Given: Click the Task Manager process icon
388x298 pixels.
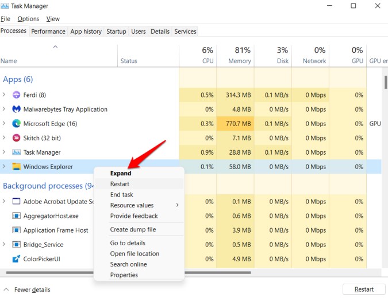Looking at the screenshot, I should [x=16, y=152].
